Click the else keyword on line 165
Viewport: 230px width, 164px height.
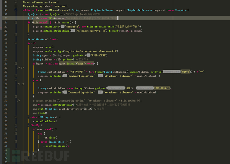tap(35, 80)
